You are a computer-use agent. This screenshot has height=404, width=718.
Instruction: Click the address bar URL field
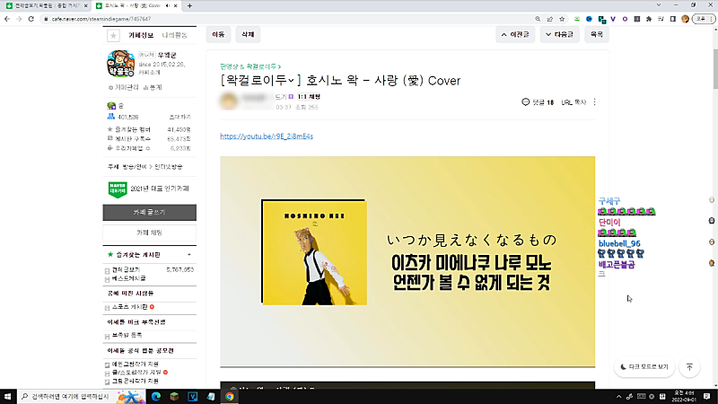pos(288,19)
